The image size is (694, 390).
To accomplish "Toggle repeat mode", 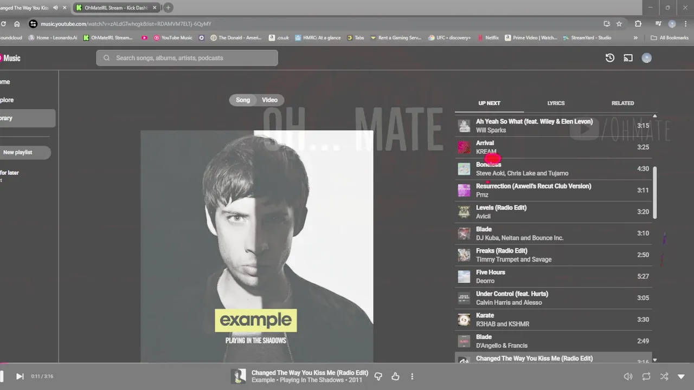I will [x=646, y=376].
